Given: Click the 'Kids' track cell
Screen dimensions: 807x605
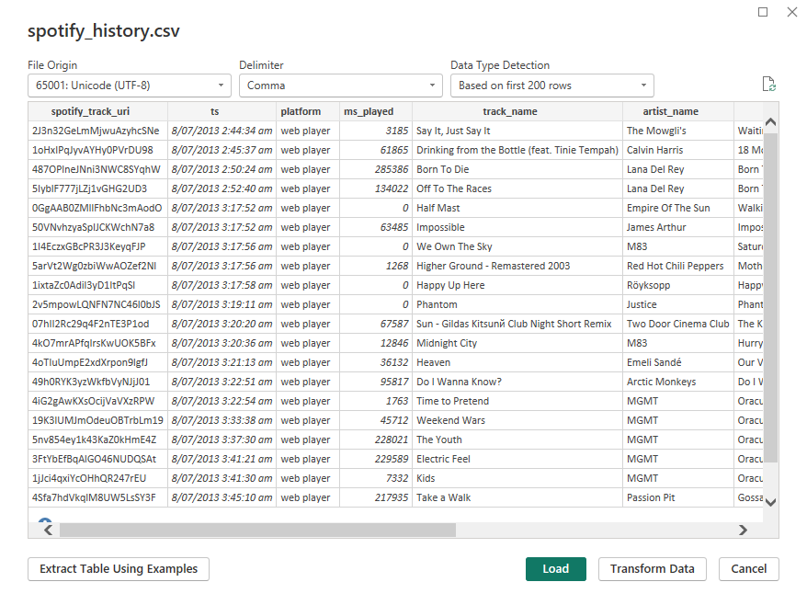Looking at the screenshot, I should pos(517,478).
